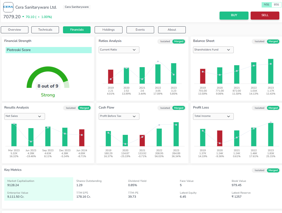Image resolution: width=282 pixels, height=213 pixels.
Task: Select Isolated in Key Metrics
Action: click(x=259, y=170)
